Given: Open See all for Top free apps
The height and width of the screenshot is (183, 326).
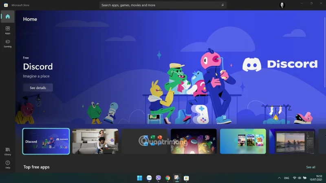Looking at the screenshot, I should point(311,167).
